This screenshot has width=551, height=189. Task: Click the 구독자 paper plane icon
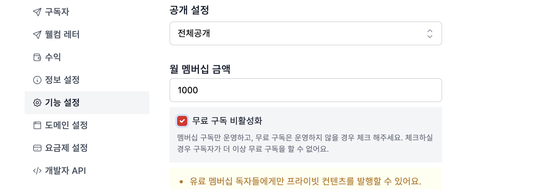coord(37,12)
